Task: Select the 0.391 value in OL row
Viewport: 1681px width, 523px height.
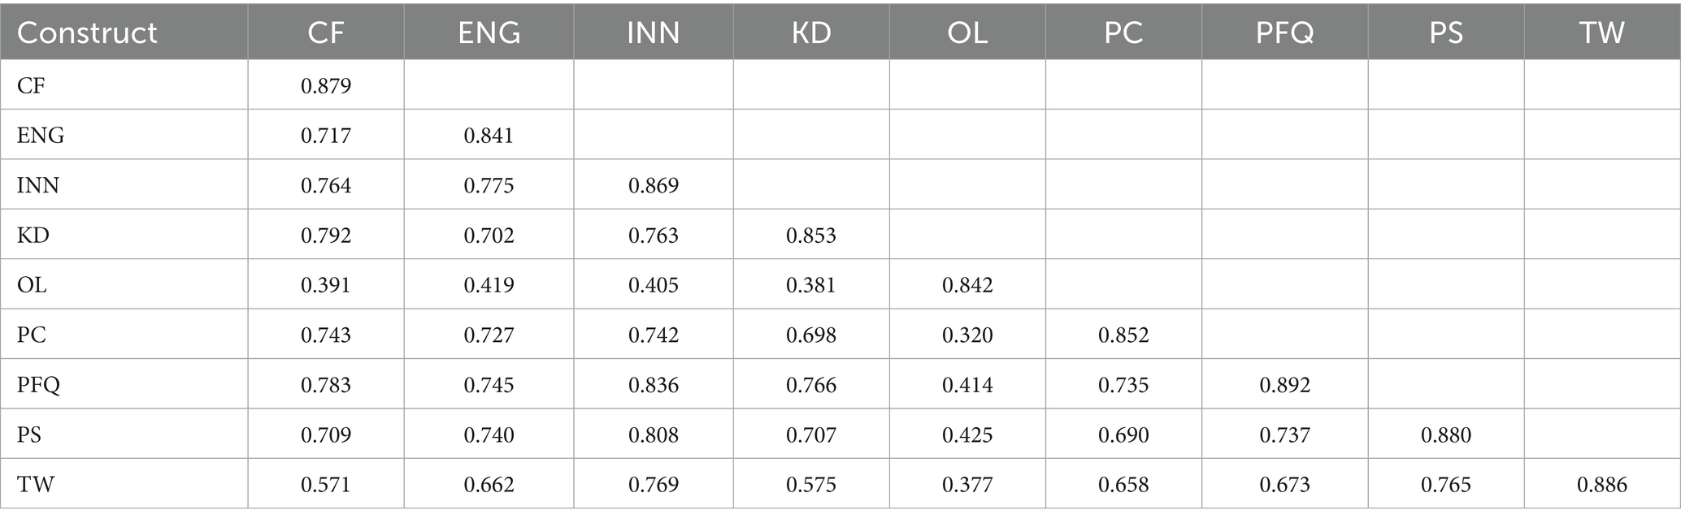Action: pos(326,285)
